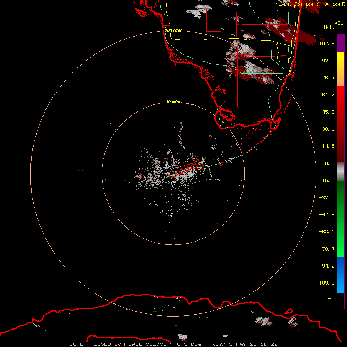Click the 61.2 legend value

coord(328,95)
